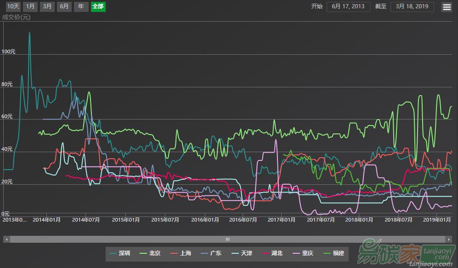Viewport: 458px width, 268px height.
Task: Click the highlighted 全部 range button
Action: click(x=98, y=6)
